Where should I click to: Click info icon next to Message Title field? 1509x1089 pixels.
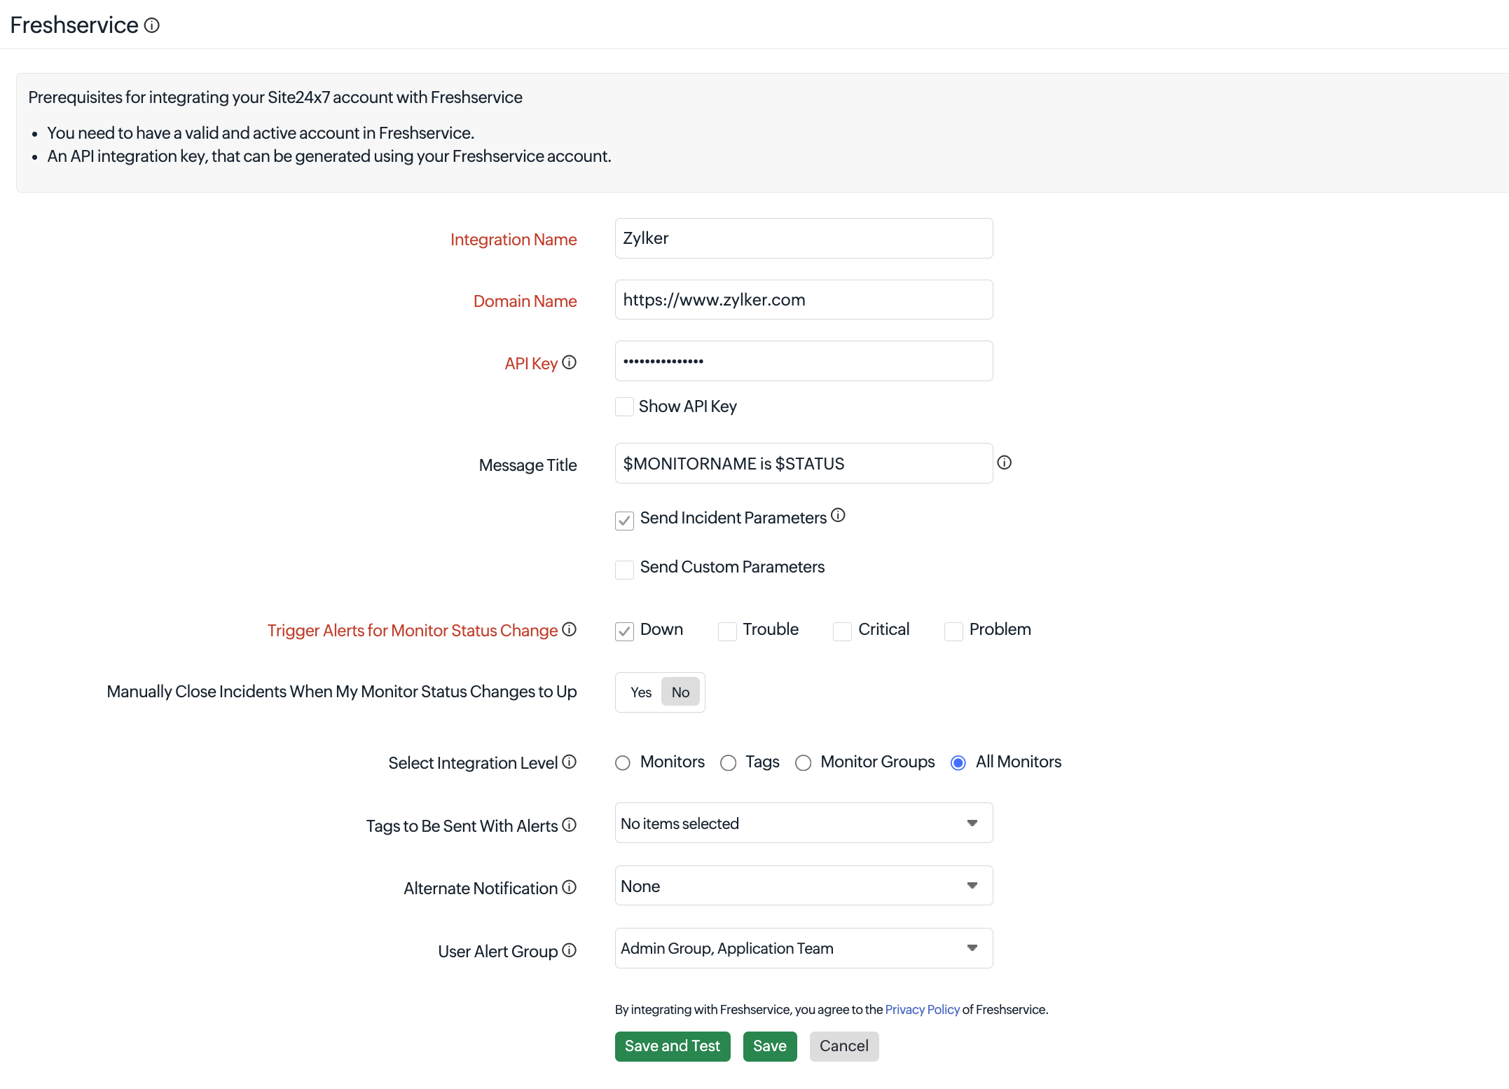point(1005,463)
